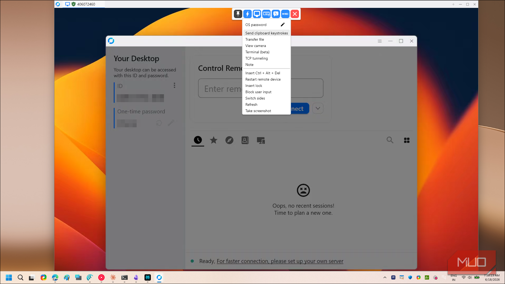Open the lightning control actions menu

(x=248, y=14)
